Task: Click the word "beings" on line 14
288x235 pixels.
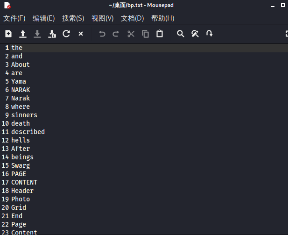Action: point(22,157)
